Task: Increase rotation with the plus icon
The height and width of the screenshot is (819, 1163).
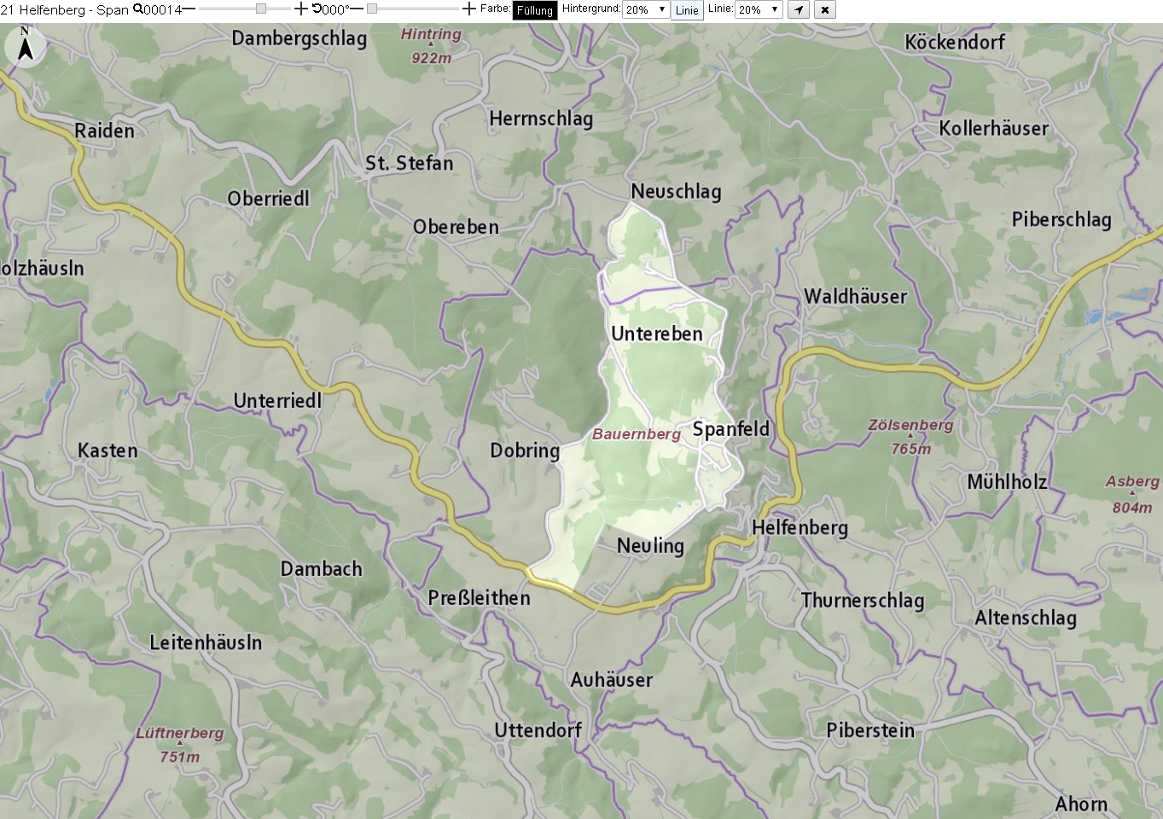Action: coord(469,9)
